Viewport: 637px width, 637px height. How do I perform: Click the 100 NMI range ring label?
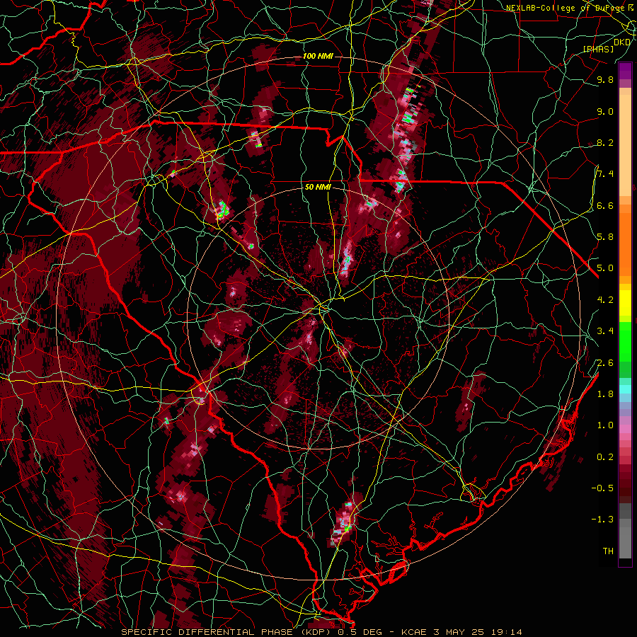tap(318, 56)
